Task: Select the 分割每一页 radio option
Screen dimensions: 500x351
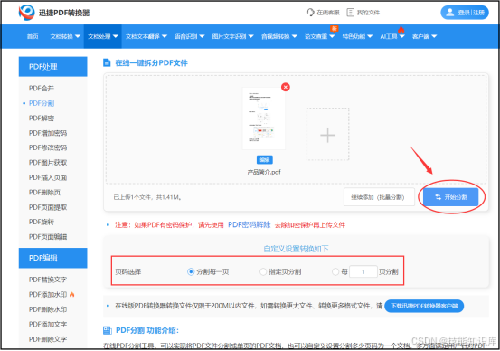Action: (x=191, y=272)
